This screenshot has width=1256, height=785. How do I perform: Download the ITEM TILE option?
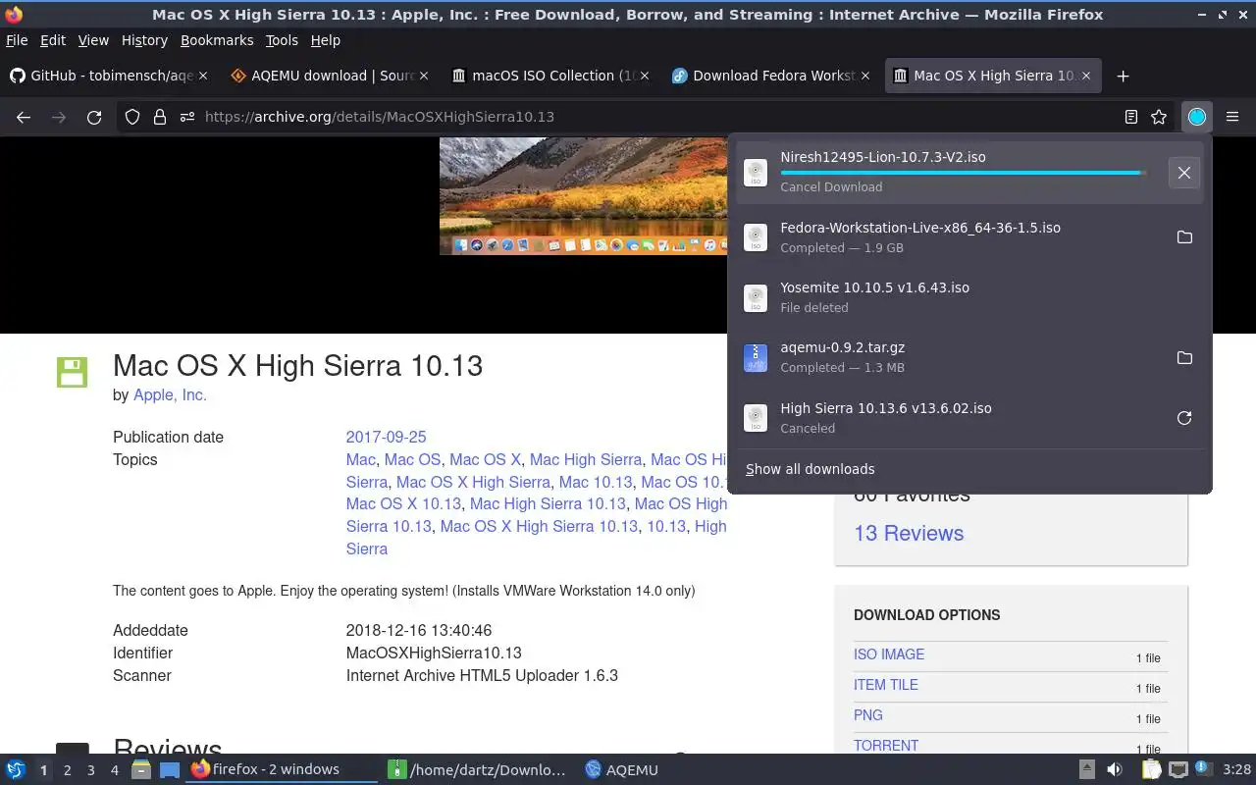(x=886, y=685)
